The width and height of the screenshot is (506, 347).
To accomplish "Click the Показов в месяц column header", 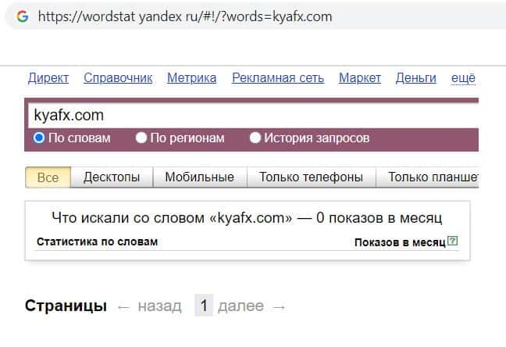I will coord(400,242).
